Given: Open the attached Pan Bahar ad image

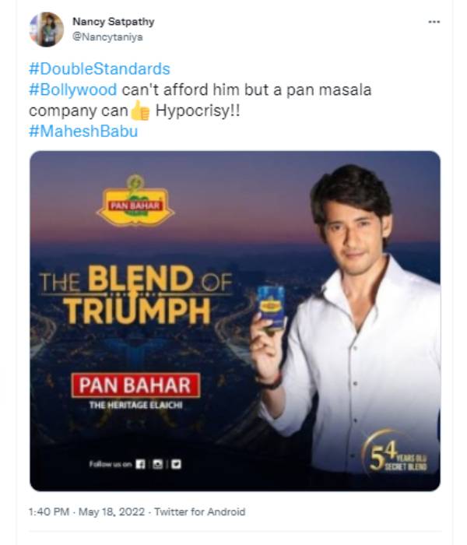Looking at the screenshot, I should pos(235,321).
